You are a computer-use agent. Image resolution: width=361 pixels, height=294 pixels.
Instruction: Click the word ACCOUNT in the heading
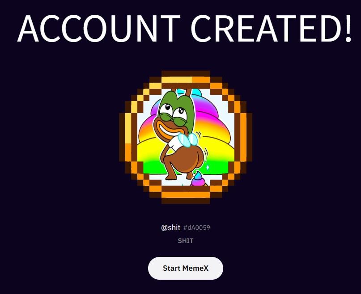pos(99,28)
